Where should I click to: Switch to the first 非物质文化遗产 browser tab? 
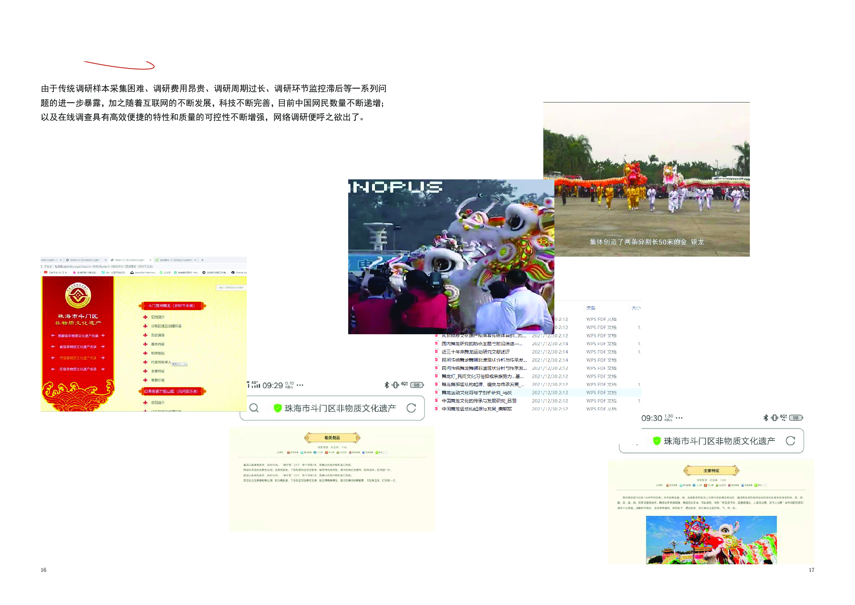pyautogui.click(x=48, y=260)
